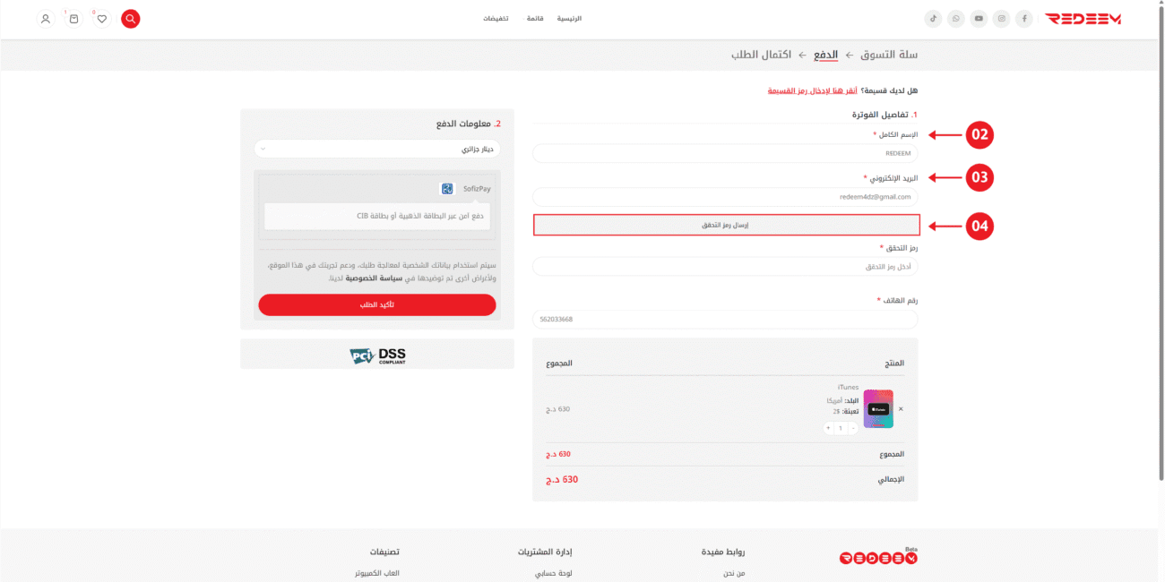The height and width of the screenshot is (582, 1165).
Task: Click إرسال رمز التحقق button
Action: 726,225
